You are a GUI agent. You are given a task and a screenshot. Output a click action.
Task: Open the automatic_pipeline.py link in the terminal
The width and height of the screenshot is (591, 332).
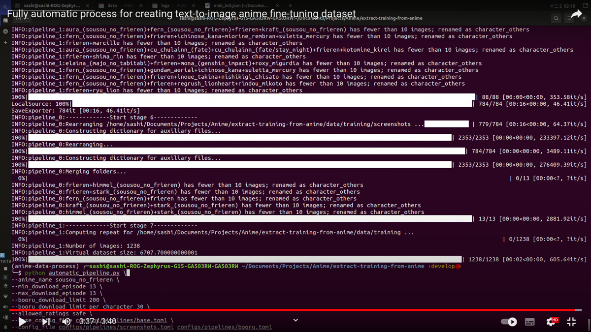point(84,272)
